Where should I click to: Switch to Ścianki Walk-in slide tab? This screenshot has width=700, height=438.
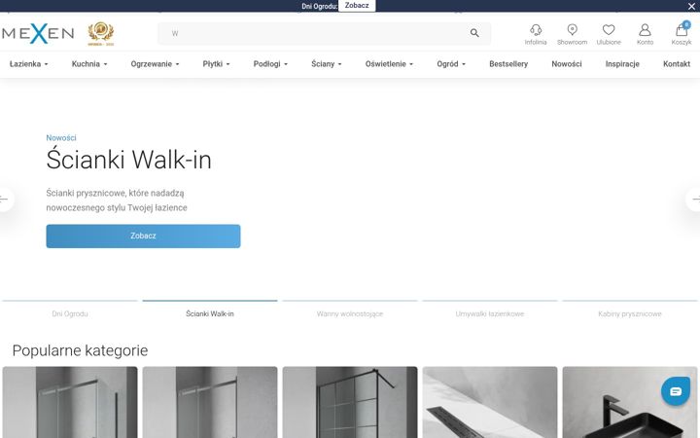point(210,311)
